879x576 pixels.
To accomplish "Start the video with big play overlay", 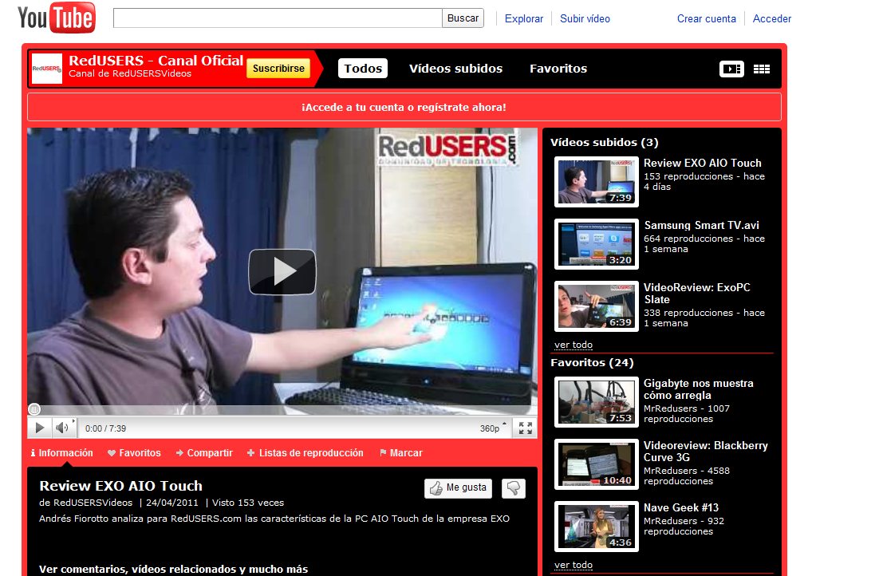I will click(x=282, y=271).
